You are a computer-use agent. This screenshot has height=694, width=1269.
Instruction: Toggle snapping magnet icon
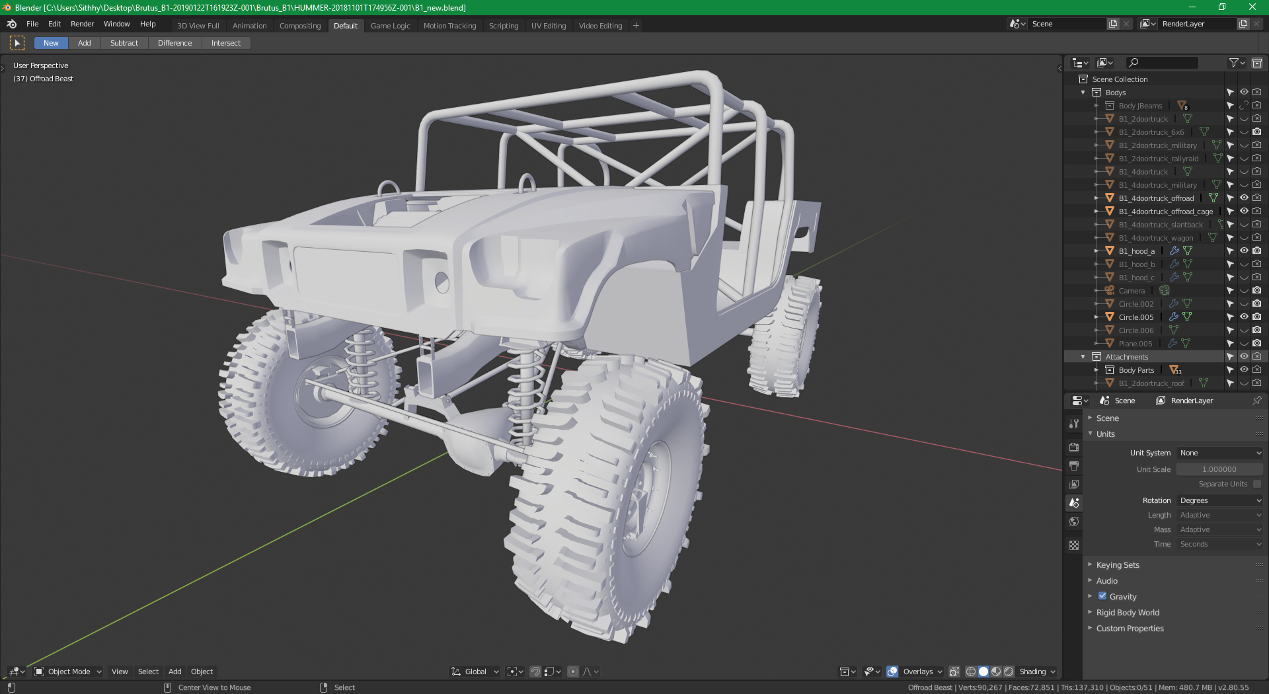pyautogui.click(x=535, y=672)
